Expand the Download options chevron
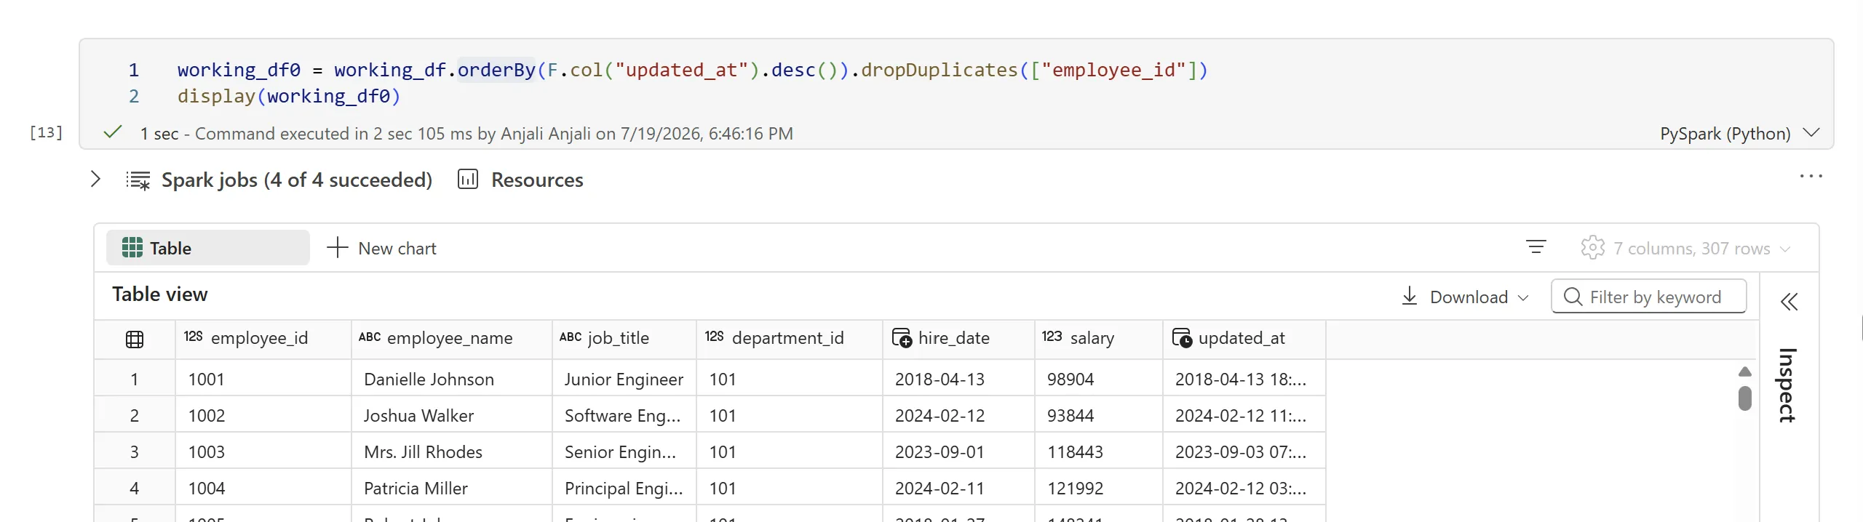 tap(1523, 298)
